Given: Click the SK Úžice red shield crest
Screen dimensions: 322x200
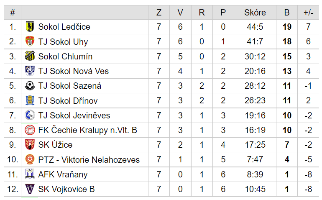Looking at the screenshot, I should pyautogui.click(x=30, y=145).
